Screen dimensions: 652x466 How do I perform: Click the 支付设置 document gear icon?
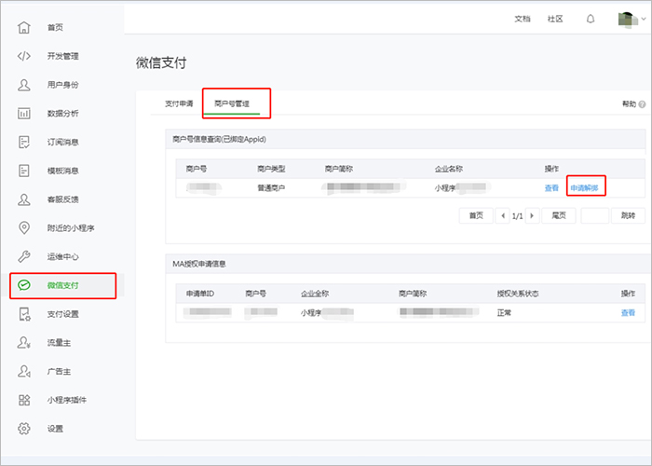[24, 314]
